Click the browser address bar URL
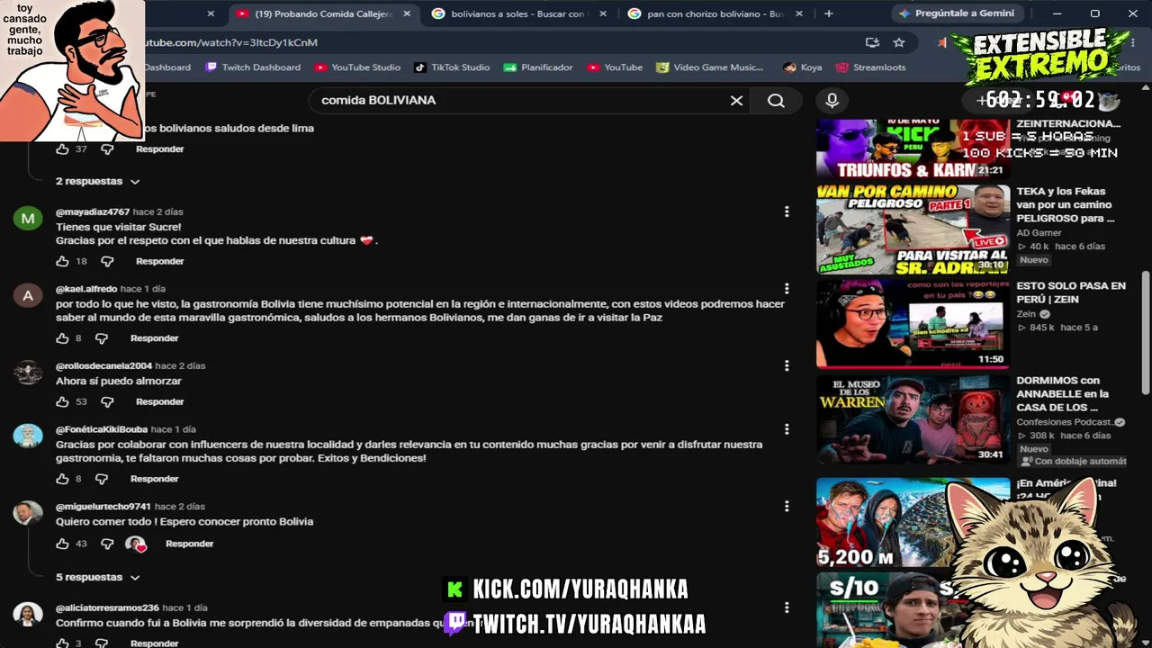The image size is (1152, 648). point(231,42)
